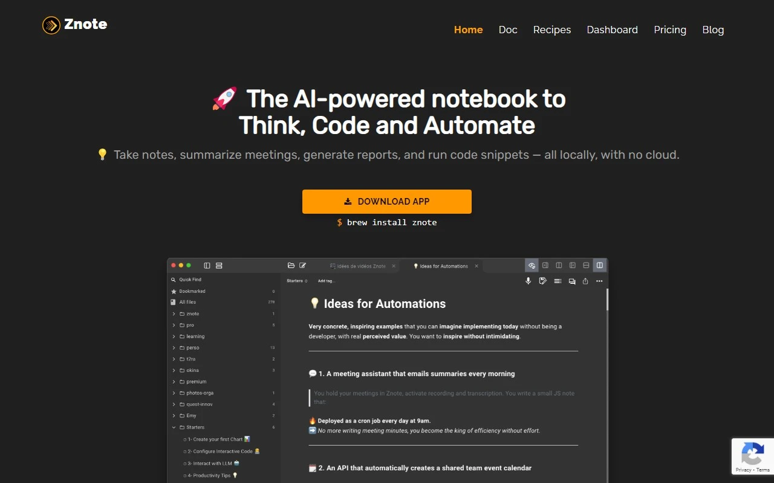Open the Blog nav item
774x483 pixels.
(713, 30)
